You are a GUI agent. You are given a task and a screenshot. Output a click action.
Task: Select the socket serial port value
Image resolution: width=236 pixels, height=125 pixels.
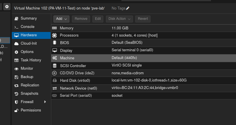pyautogui.click(x=117, y=96)
